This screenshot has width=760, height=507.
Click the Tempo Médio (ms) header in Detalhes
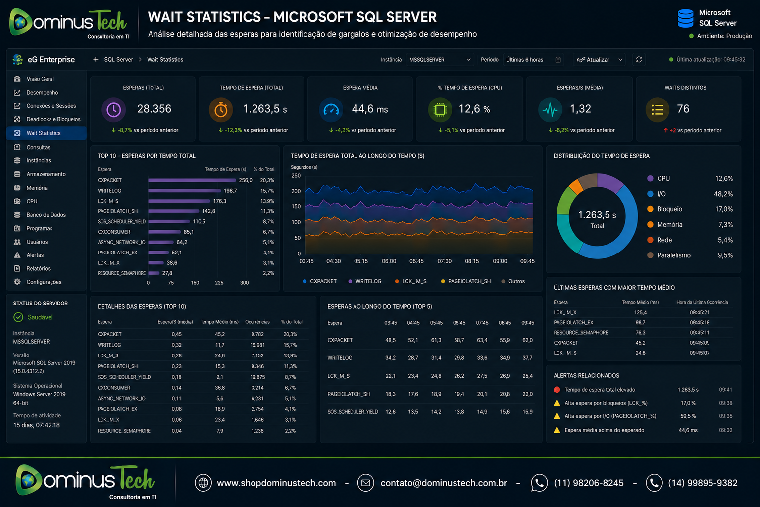(x=219, y=322)
